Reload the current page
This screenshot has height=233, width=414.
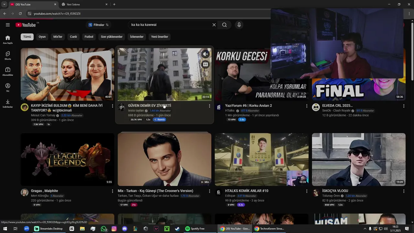coord(20,14)
